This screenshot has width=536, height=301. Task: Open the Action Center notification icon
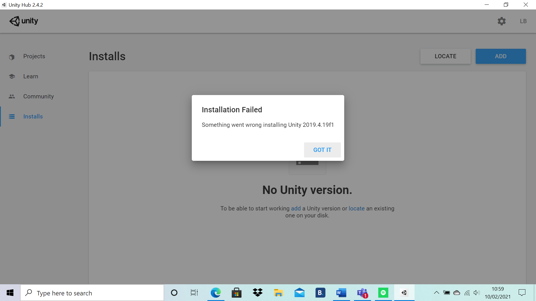pyautogui.click(x=522, y=293)
